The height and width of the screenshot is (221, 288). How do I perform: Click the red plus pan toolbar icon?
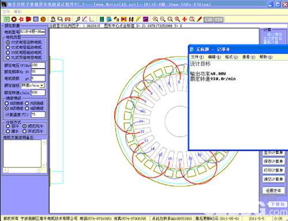coord(184,19)
